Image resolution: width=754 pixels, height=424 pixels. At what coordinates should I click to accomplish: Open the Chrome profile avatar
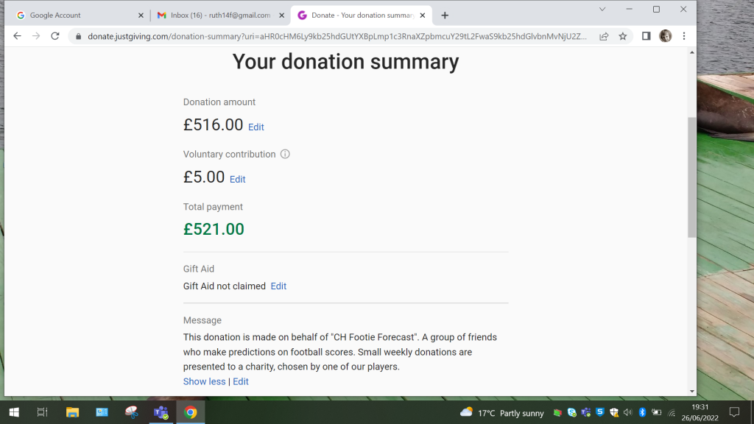tap(666, 36)
